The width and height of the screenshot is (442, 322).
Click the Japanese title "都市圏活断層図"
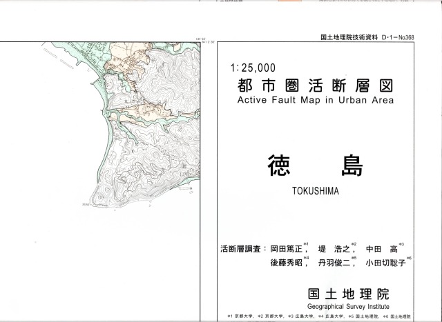(x=315, y=85)
